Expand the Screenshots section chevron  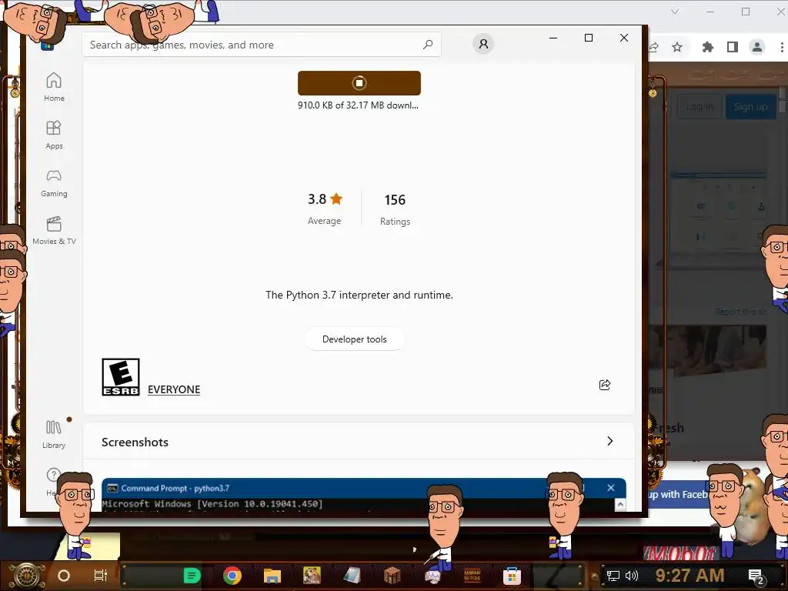tap(609, 441)
